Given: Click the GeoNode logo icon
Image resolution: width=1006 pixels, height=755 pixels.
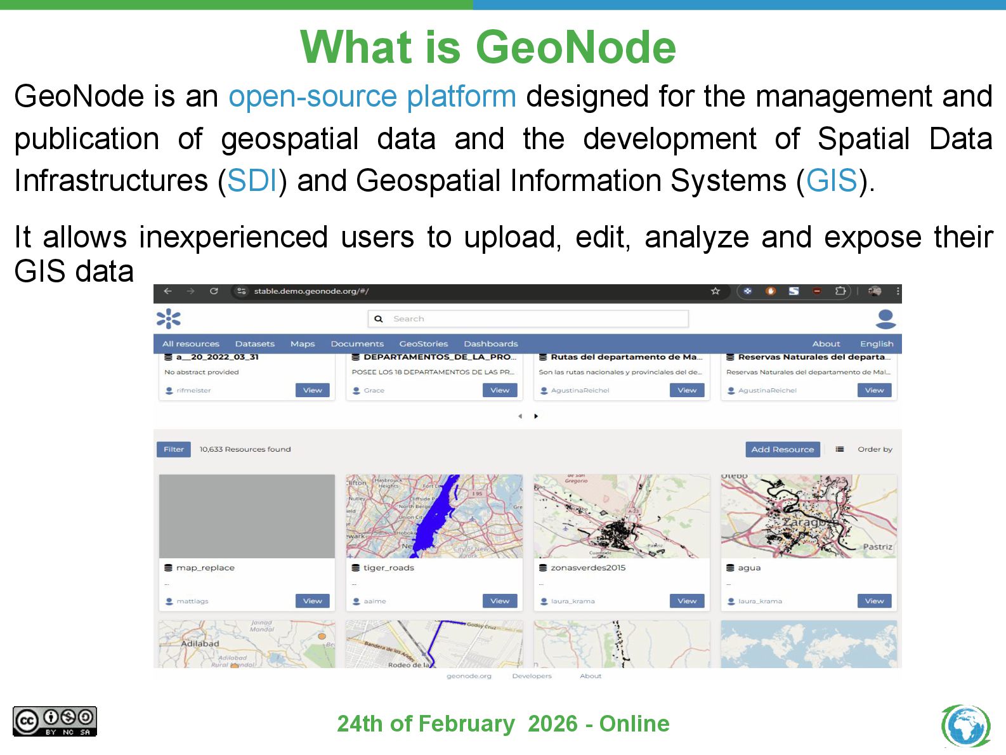Looking at the screenshot, I should click(169, 318).
